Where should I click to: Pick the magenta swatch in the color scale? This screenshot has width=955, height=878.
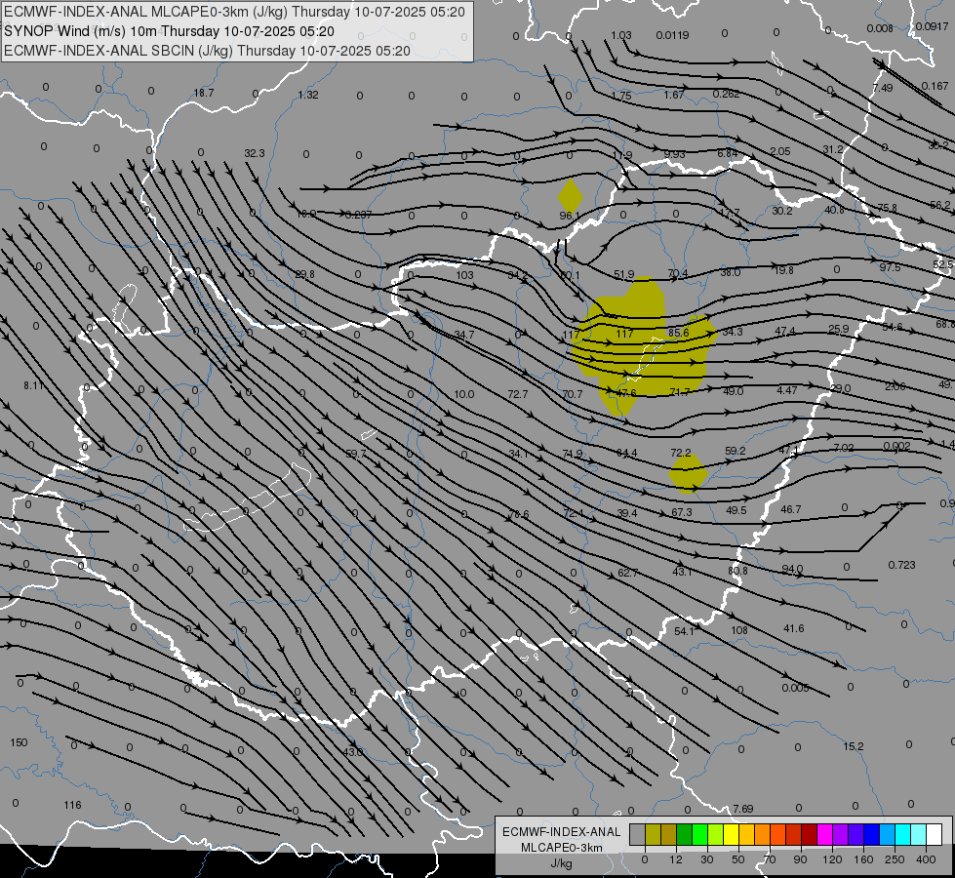pyautogui.click(x=824, y=835)
